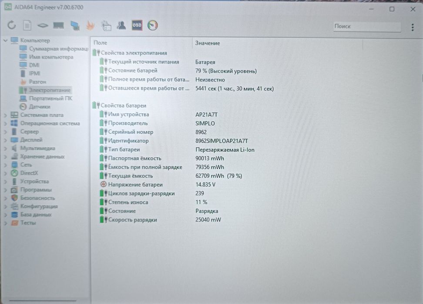Open the sensor gauge toolbar icon
The image size is (423, 304).
point(152,25)
